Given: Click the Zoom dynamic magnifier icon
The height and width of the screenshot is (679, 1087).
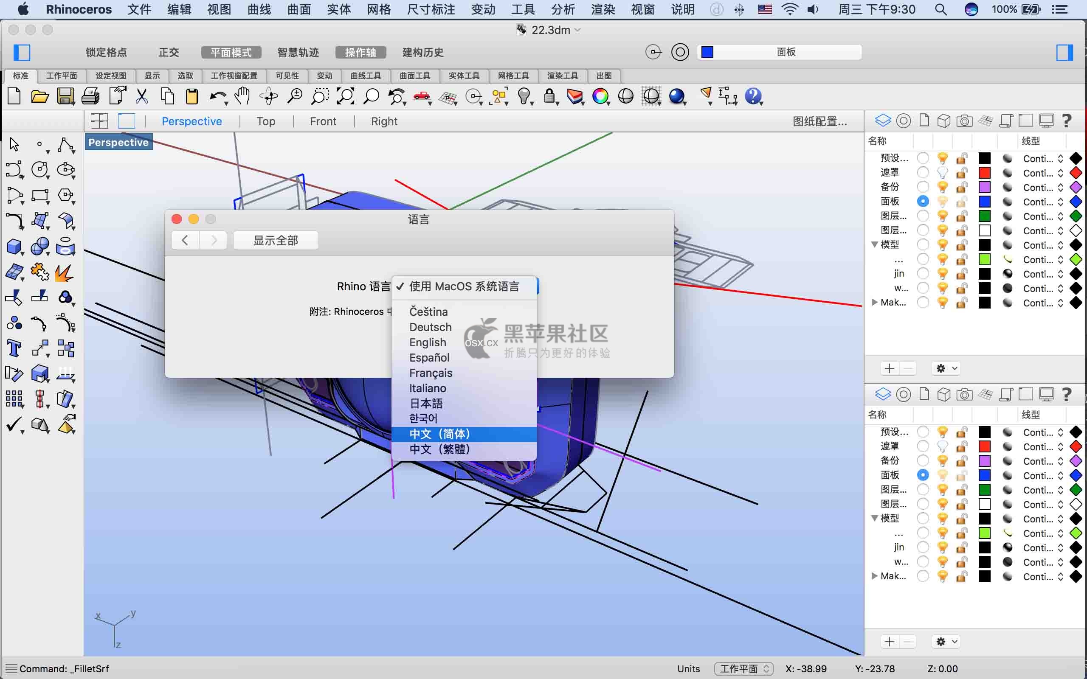Looking at the screenshot, I should click(x=295, y=96).
